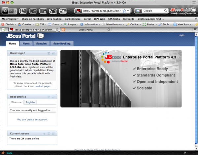Minimize the Greetings portlet window

(x=49, y=53)
